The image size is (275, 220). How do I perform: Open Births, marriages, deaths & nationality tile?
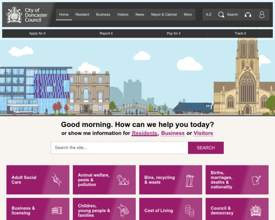236,180
